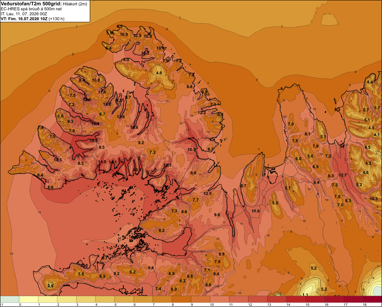Click the temperature value 9.4
The height and width of the screenshot is (307, 382).
click(316, 182)
